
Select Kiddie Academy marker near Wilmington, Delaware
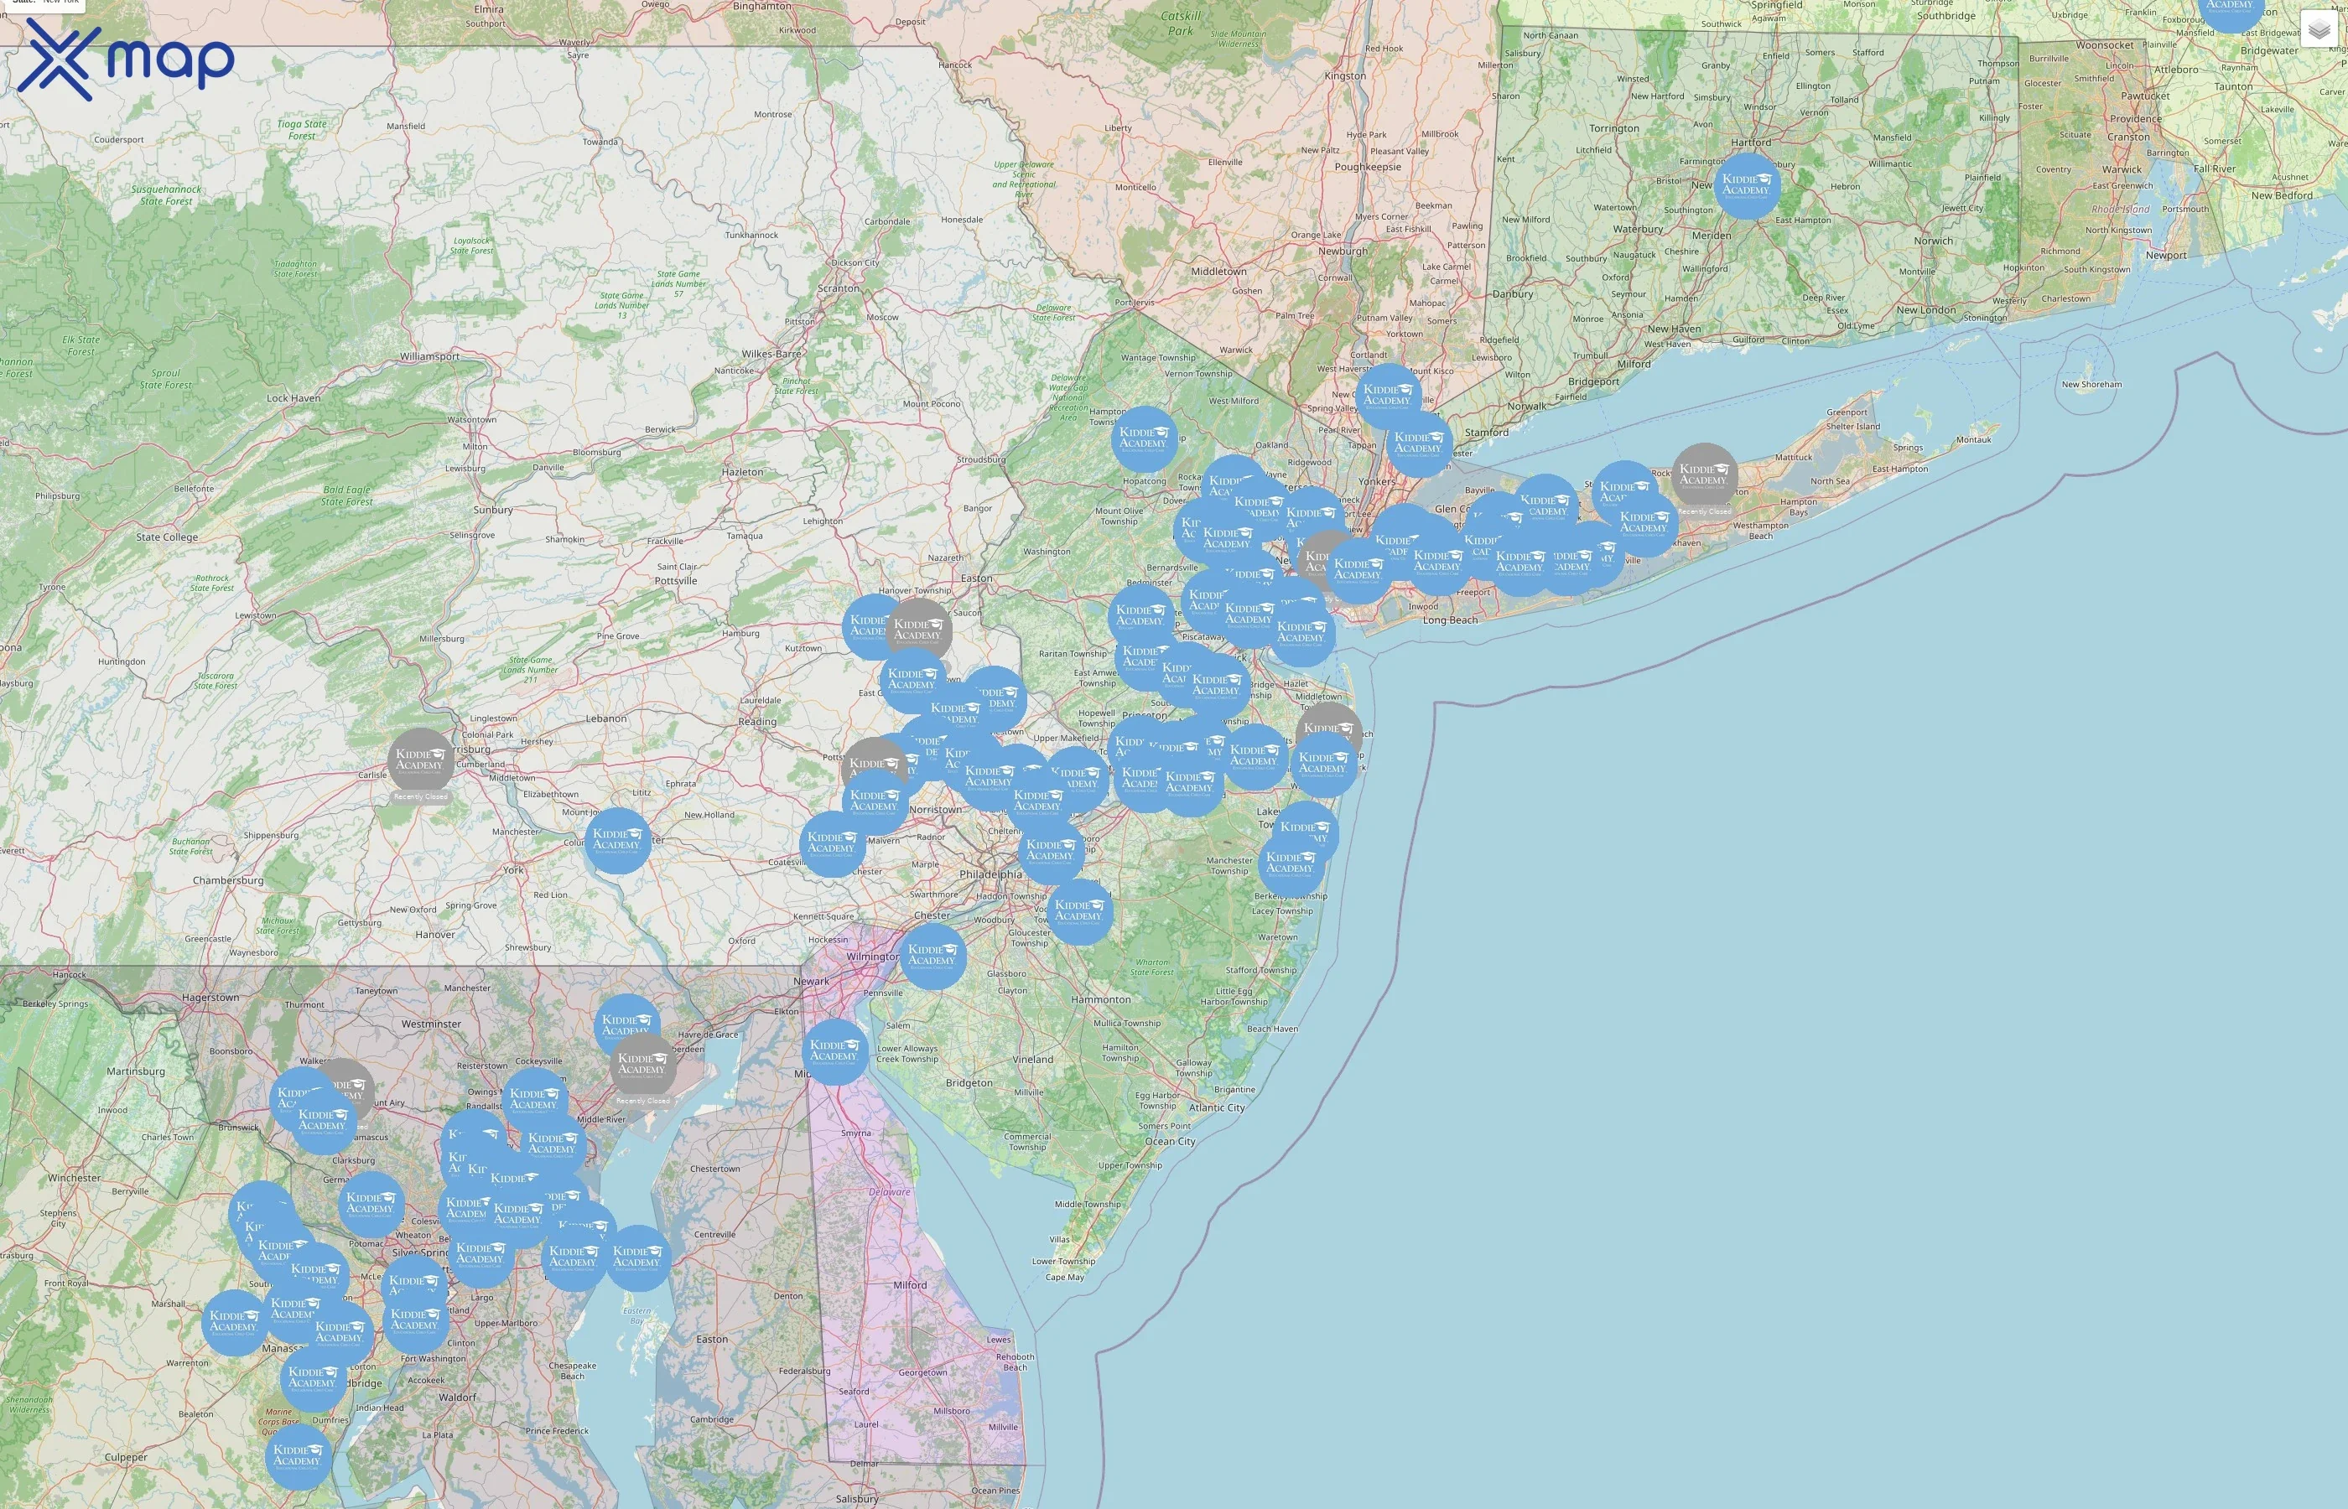click(x=933, y=956)
